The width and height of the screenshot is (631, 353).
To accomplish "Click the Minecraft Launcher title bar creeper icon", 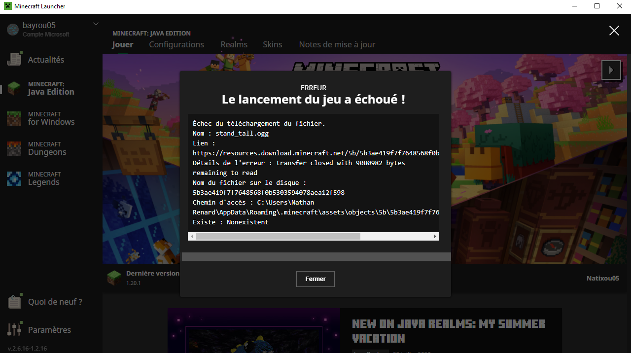I will pos(8,6).
